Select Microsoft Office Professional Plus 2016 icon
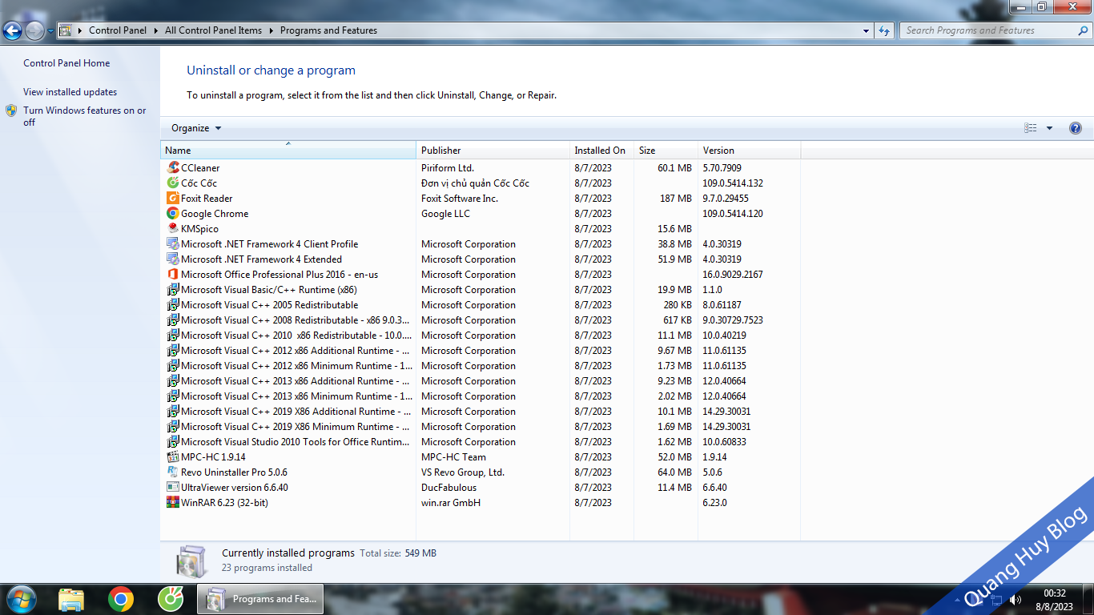 (173, 275)
